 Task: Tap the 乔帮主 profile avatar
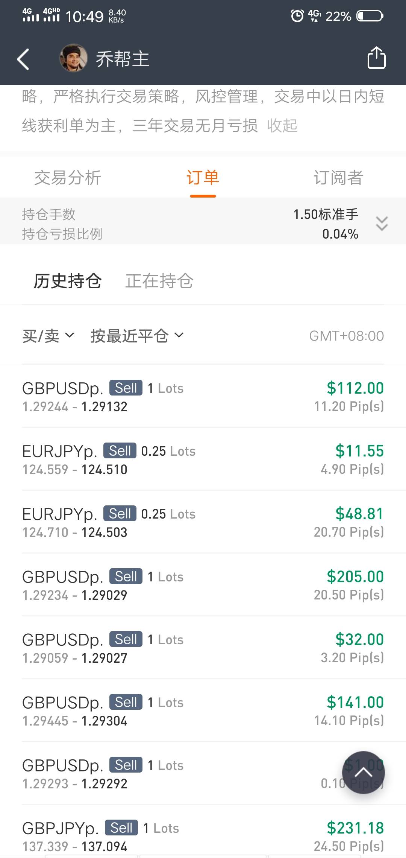pos(74,58)
